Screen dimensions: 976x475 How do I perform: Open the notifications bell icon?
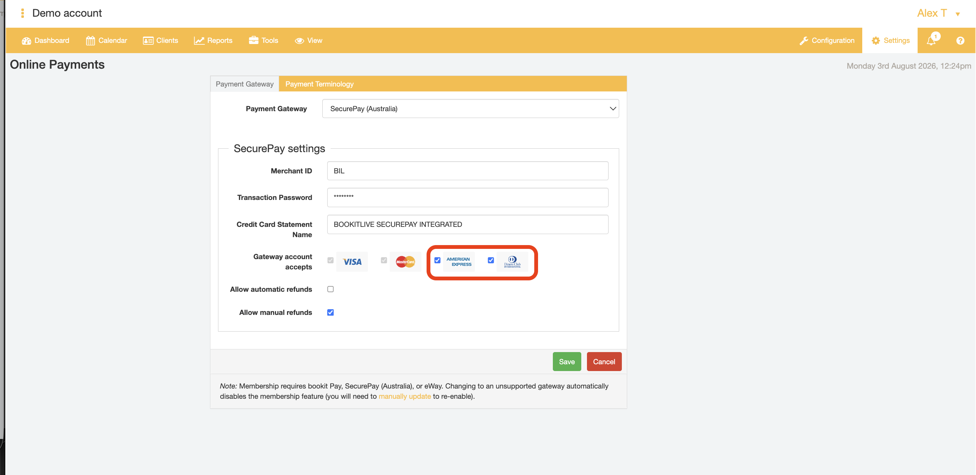tap(931, 41)
